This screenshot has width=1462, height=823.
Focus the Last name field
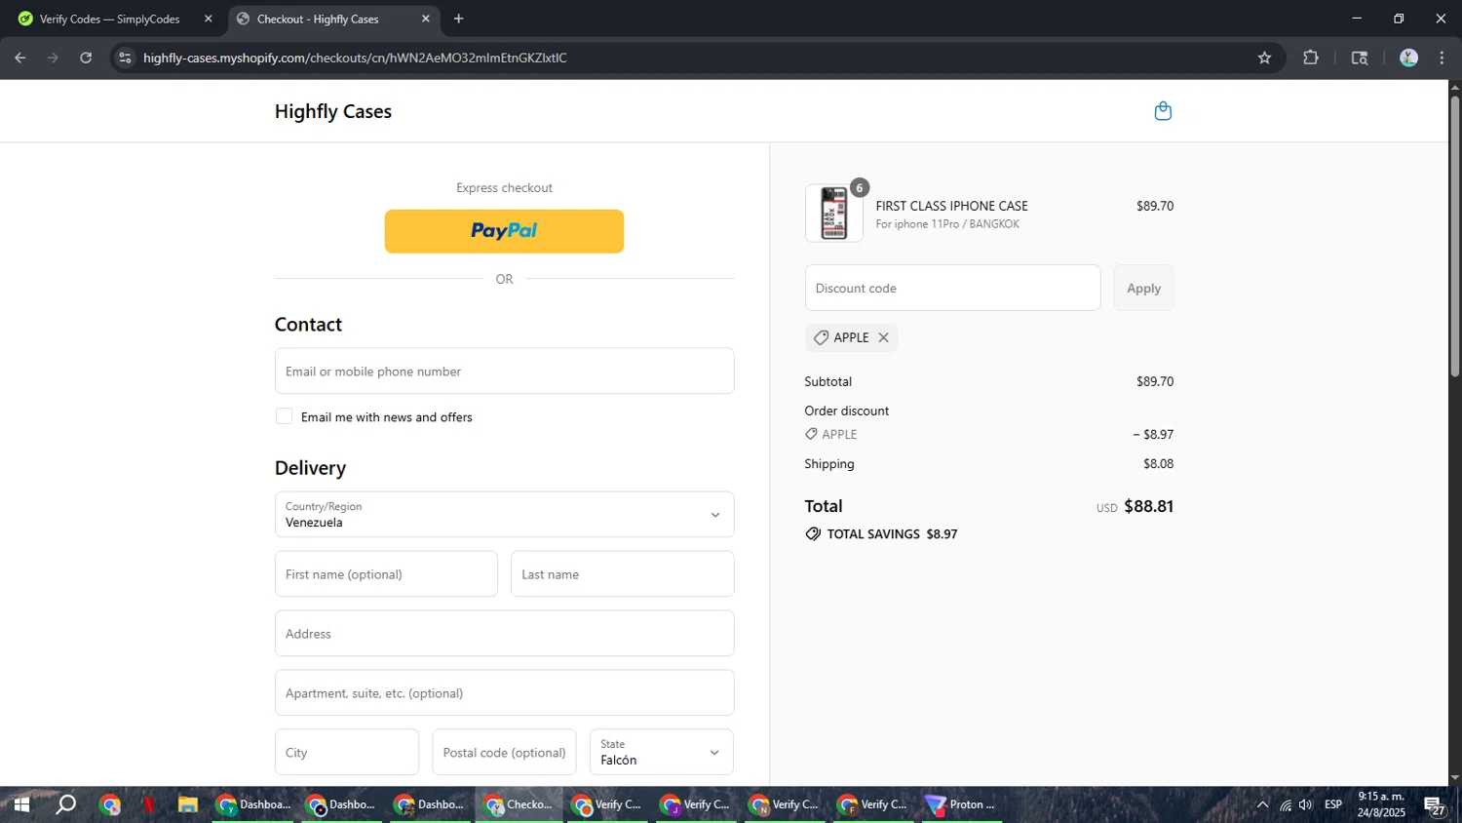coord(622,573)
